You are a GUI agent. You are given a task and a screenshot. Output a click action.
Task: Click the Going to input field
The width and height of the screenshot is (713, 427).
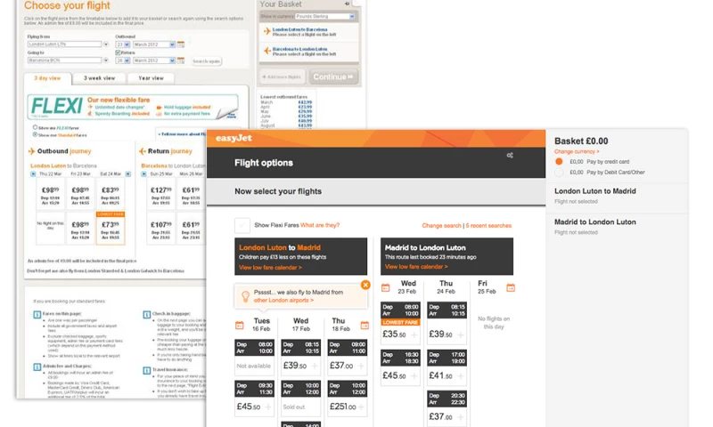coord(64,60)
